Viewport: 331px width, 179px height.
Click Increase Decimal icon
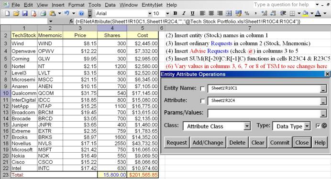(264, 13)
